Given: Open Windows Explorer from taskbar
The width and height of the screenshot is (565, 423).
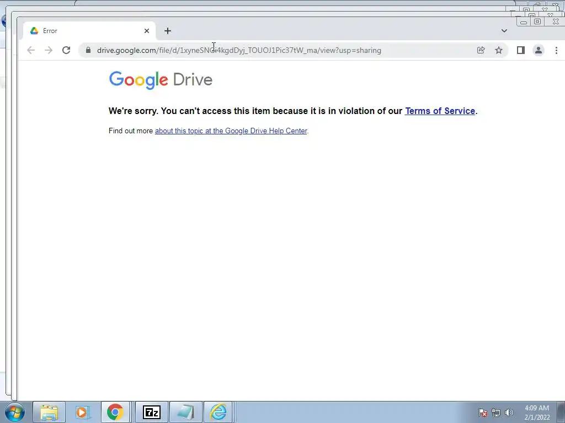Looking at the screenshot, I should (49, 412).
